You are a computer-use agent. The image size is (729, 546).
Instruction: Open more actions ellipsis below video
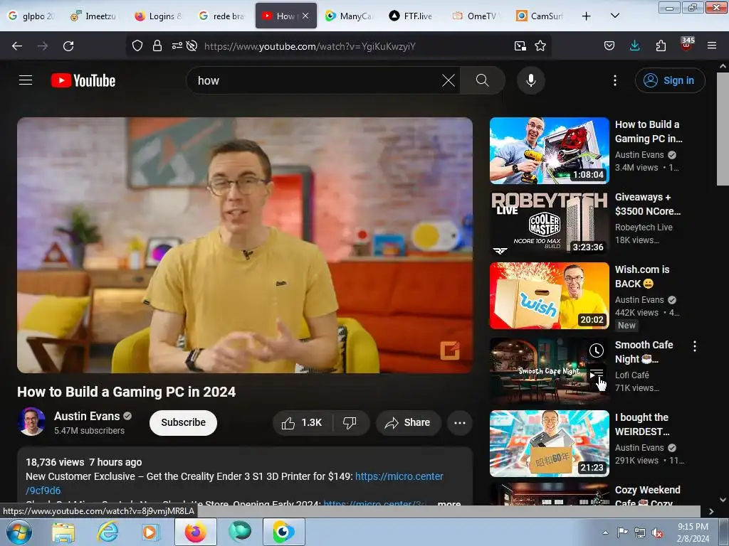click(459, 422)
